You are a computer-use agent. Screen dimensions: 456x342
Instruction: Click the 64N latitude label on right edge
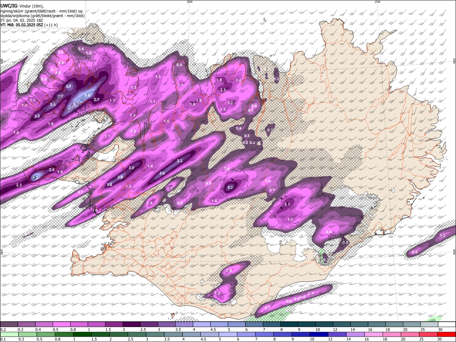click(454, 252)
